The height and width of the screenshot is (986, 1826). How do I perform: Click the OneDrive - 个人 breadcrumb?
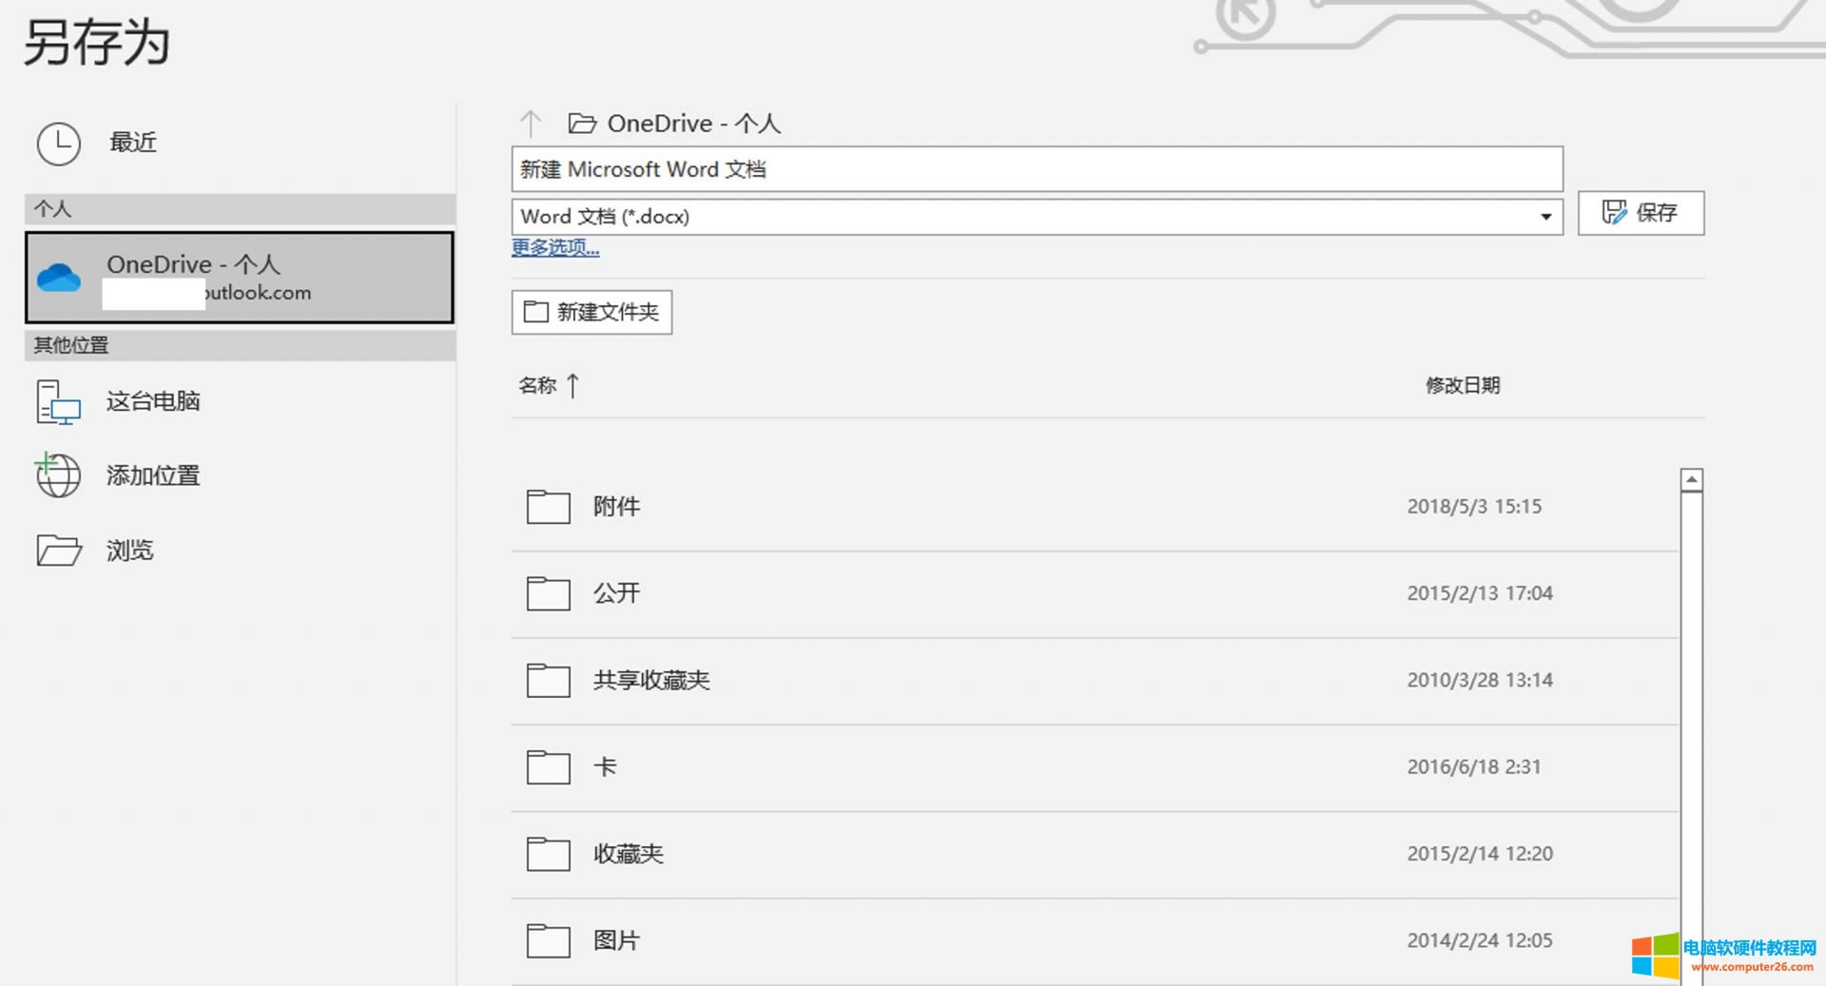point(694,123)
